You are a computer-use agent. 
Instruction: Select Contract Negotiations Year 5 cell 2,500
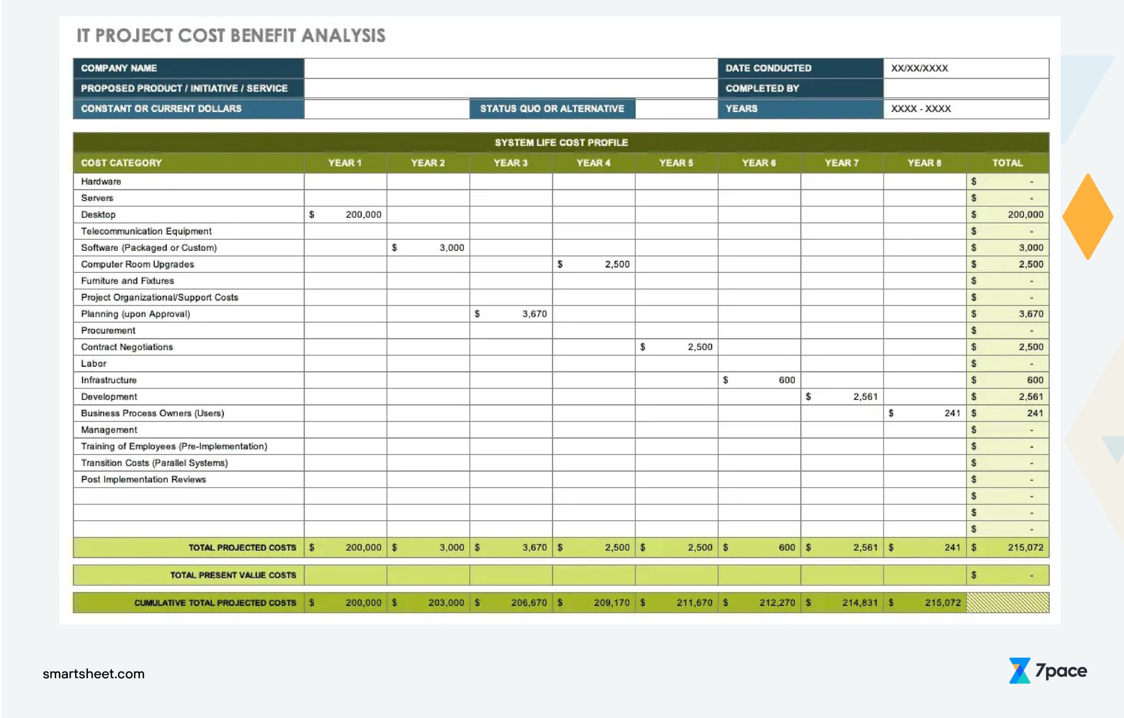point(676,347)
